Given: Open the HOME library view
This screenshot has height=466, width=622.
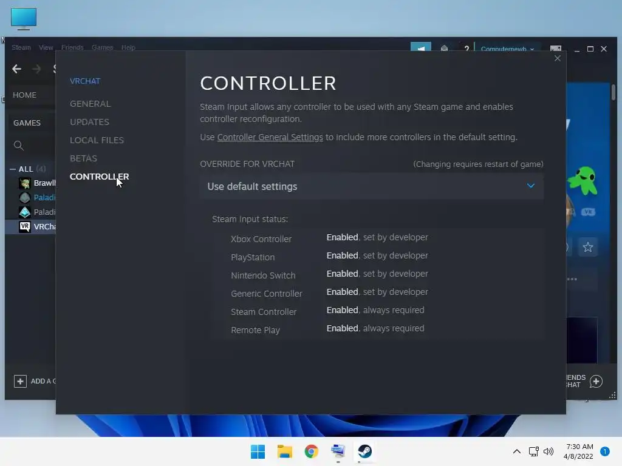Looking at the screenshot, I should (x=24, y=95).
